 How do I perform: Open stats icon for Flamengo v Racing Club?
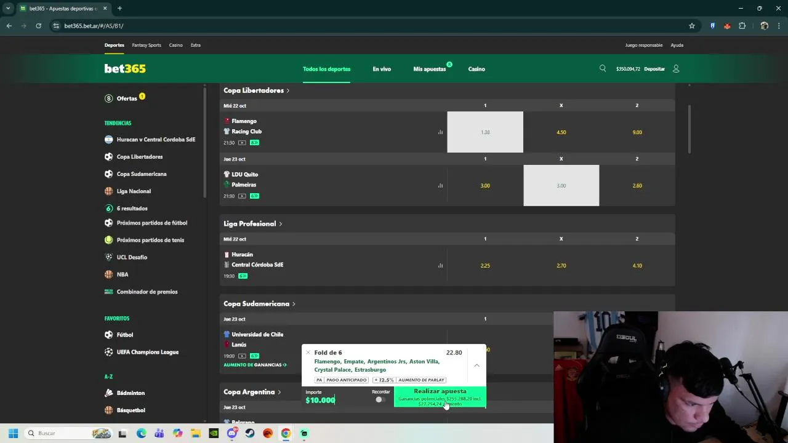(440, 132)
